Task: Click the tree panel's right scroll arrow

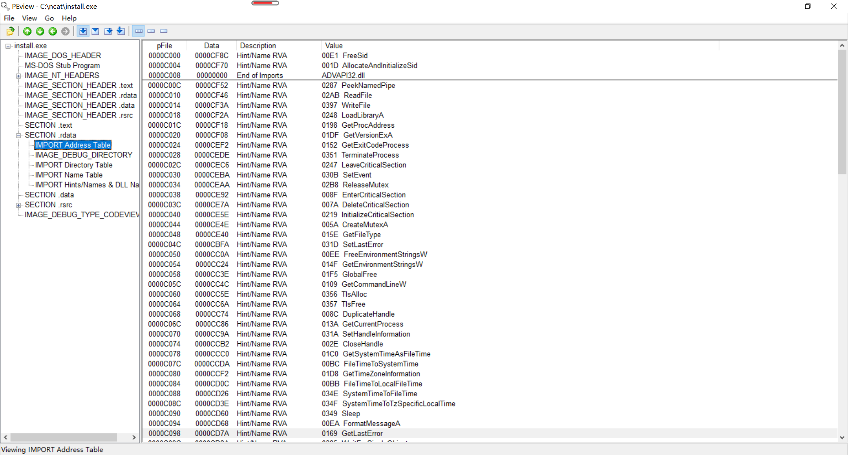Action: (134, 437)
